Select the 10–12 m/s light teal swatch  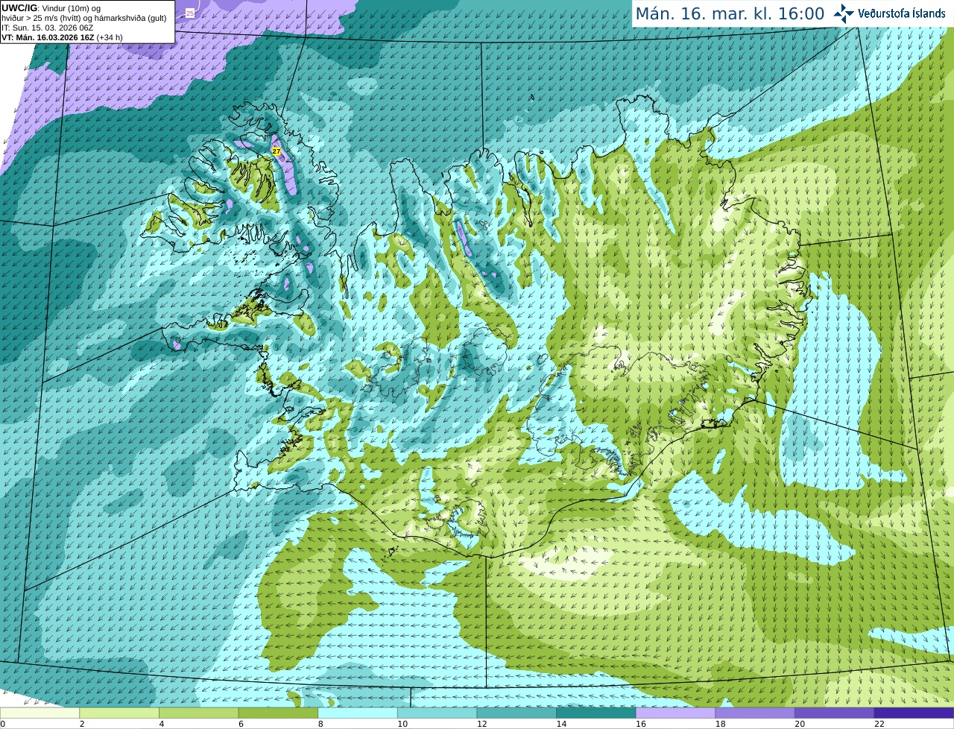437,713
